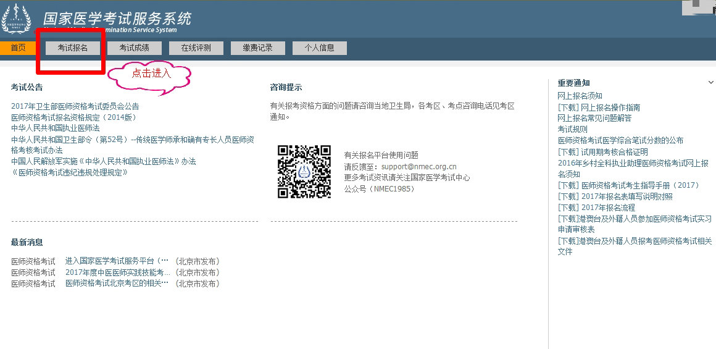Open 网上报名常见问题解答 link
Screen dimensions: 716x349
[594, 118]
